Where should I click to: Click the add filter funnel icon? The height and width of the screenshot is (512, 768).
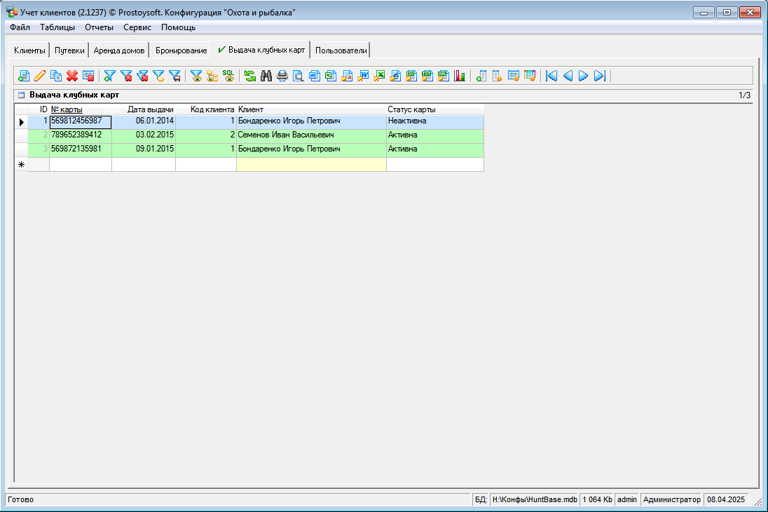[110, 76]
